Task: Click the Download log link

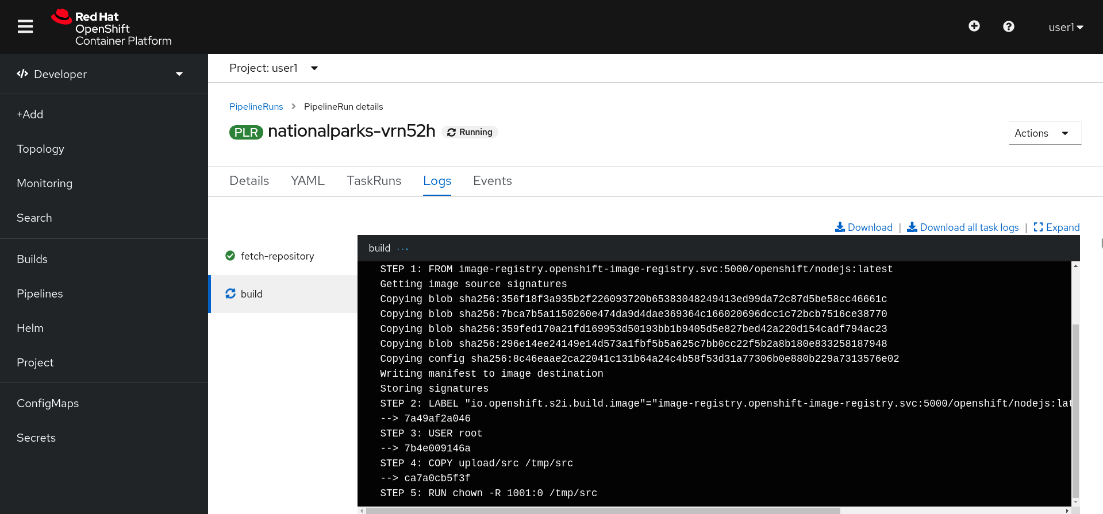Action: click(863, 227)
